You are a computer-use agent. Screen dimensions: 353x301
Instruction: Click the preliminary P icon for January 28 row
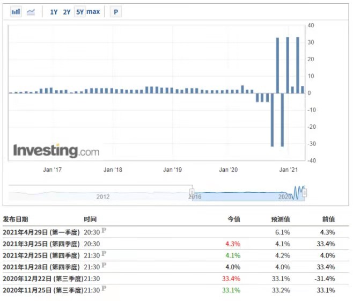104,265
